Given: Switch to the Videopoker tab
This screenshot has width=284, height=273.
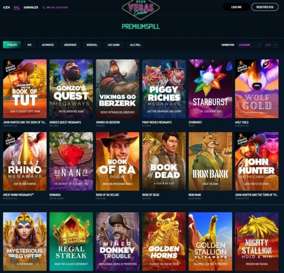Looking at the screenshot, I should pyautogui.click(x=70, y=45).
